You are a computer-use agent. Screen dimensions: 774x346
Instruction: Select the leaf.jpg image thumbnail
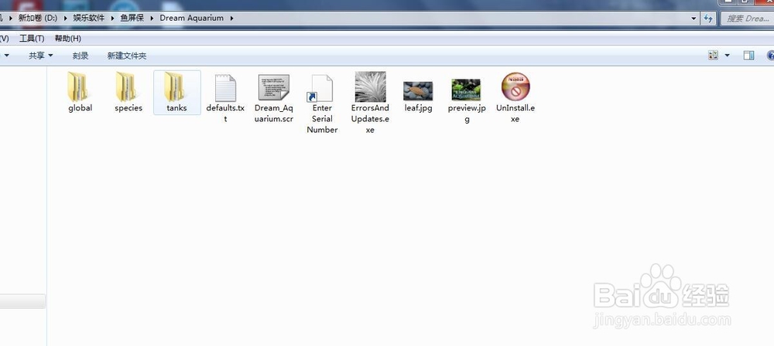[x=418, y=90]
